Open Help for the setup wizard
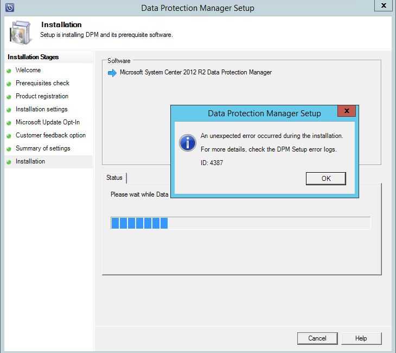The height and width of the screenshot is (353, 396). coord(361,338)
